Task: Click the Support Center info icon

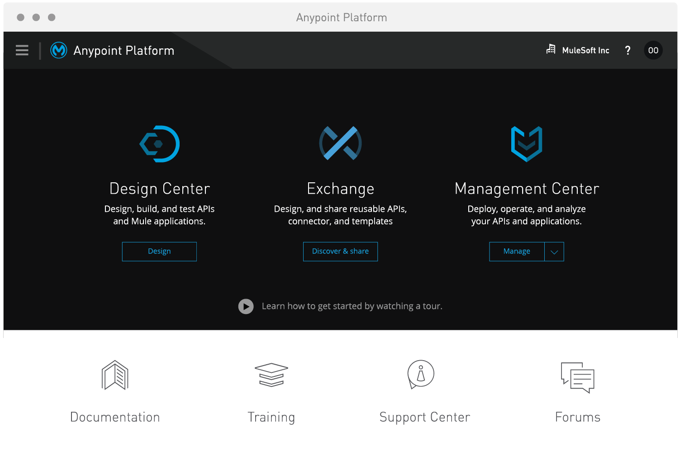Action: click(x=421, y=375)
